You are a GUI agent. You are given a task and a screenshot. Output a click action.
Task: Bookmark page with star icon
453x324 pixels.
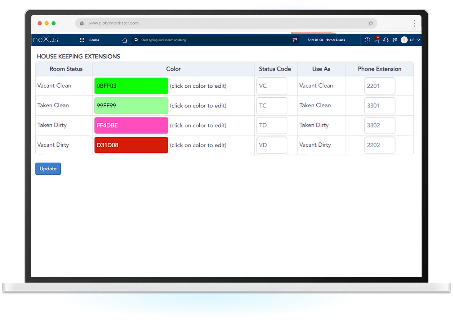[x=371, y=23]
